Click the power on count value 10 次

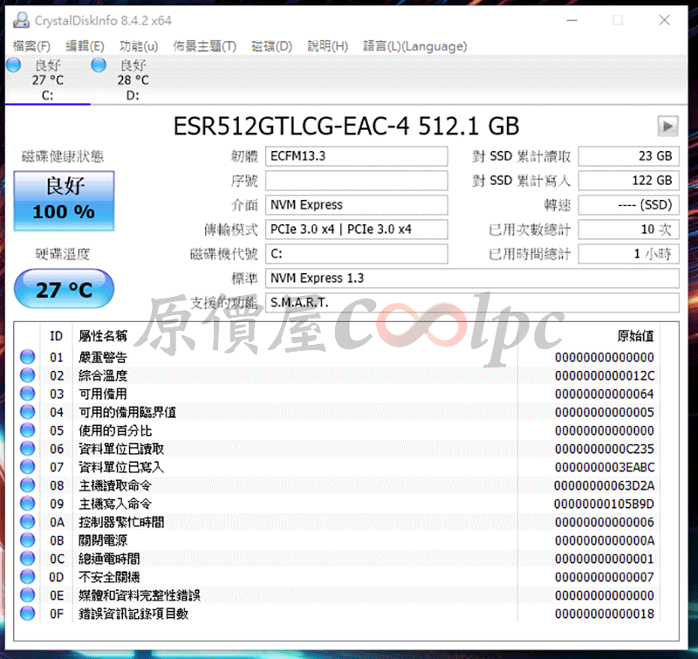click(x=628, y=230)
